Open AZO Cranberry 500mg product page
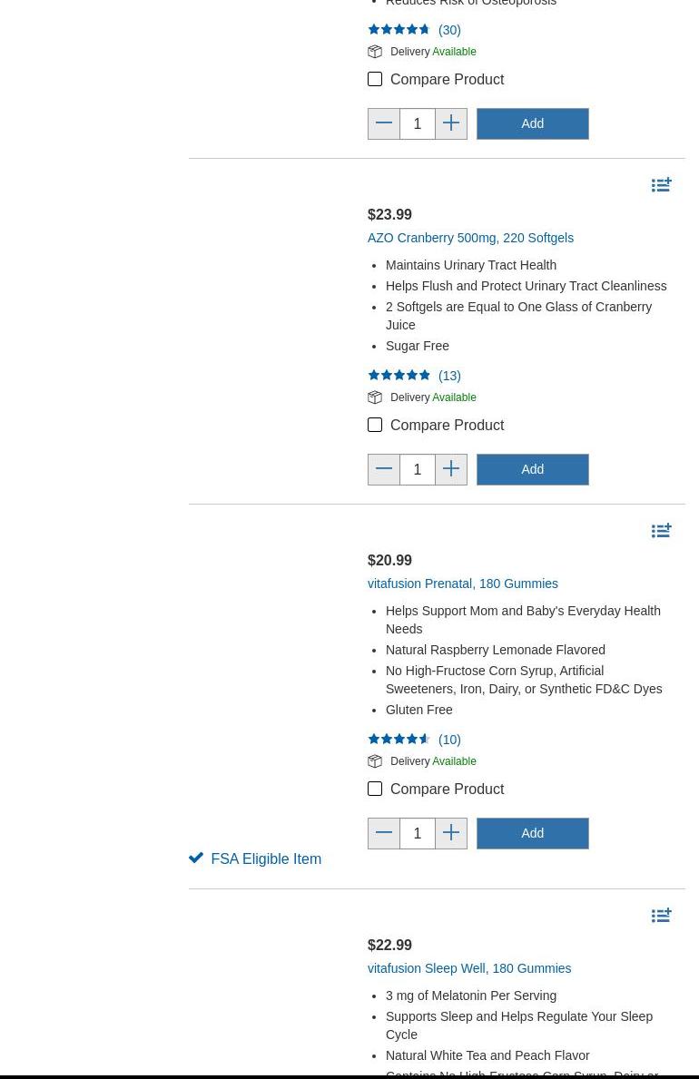This screenshot has height=1079, width=699. point(470,238)
